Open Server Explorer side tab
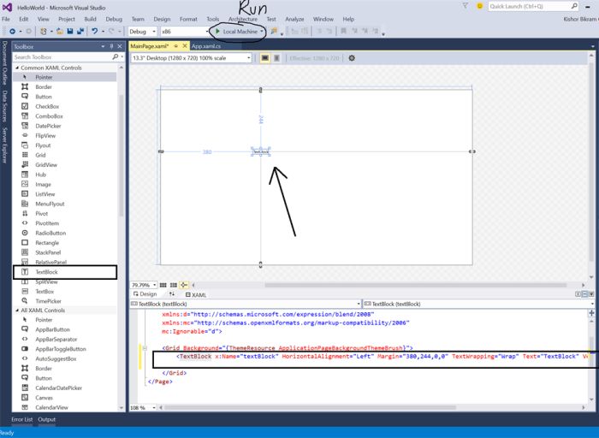The height and width of the screenshot is (438, 599). pyautogui.click(x=4, y=145)
